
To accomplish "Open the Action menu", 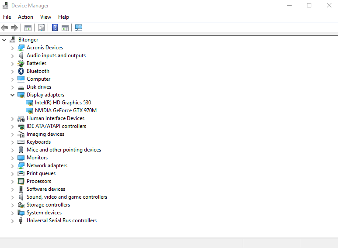I will coord(25,17).
